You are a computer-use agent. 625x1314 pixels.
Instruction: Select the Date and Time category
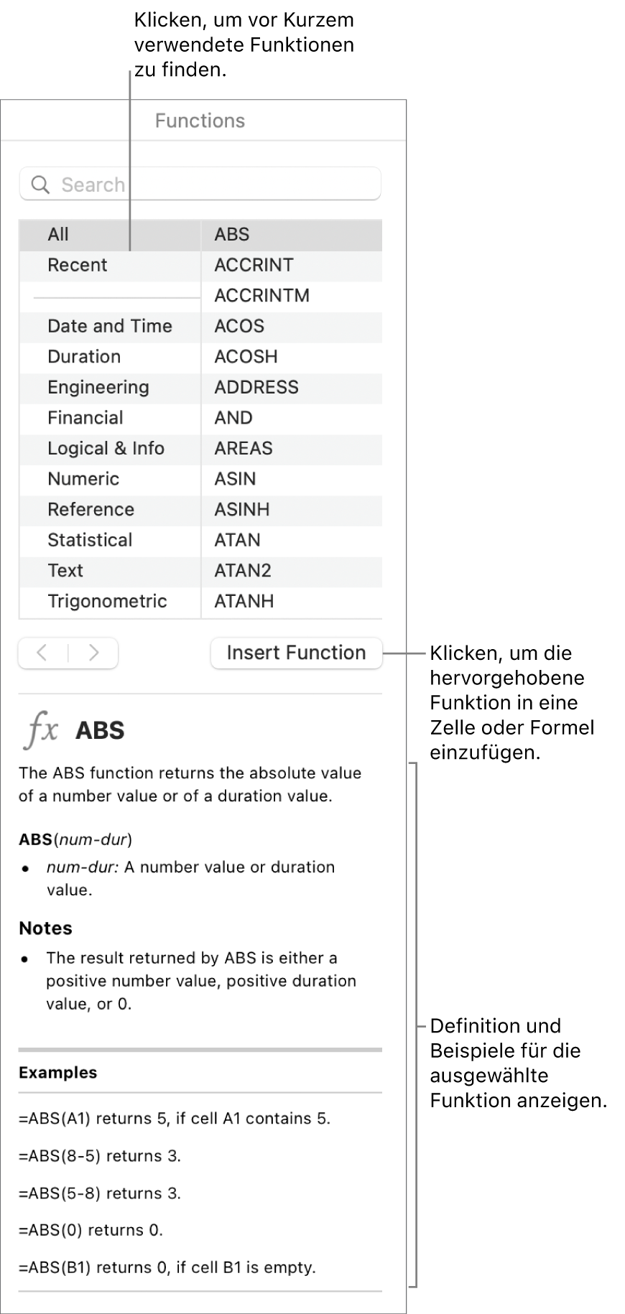[x=110, y=326]
